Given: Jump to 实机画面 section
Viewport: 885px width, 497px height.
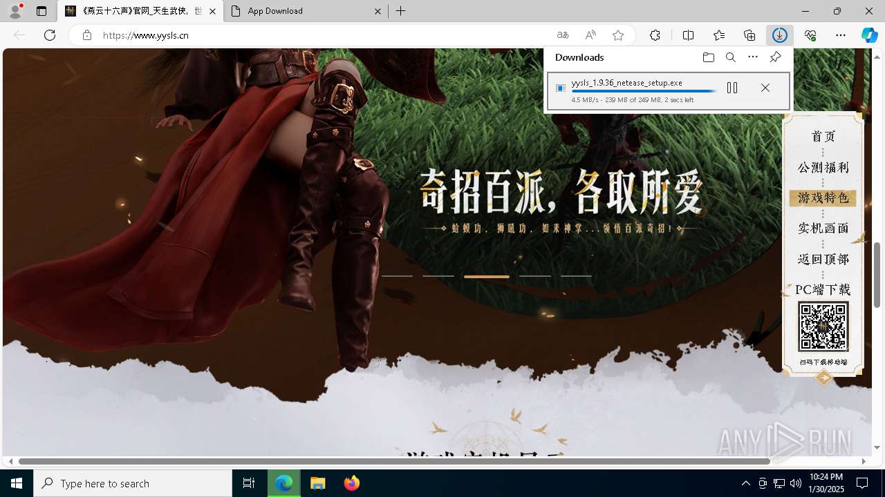Looking at the screenshot, I should [823, 228].
